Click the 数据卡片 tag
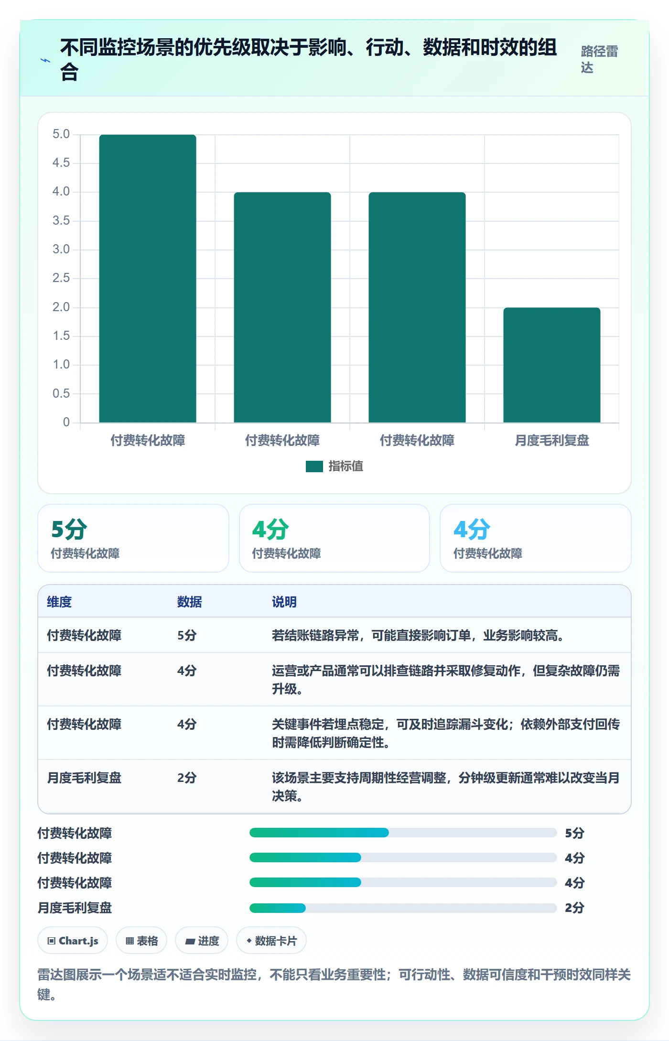 pyautogui.click(x=271, y=941)
